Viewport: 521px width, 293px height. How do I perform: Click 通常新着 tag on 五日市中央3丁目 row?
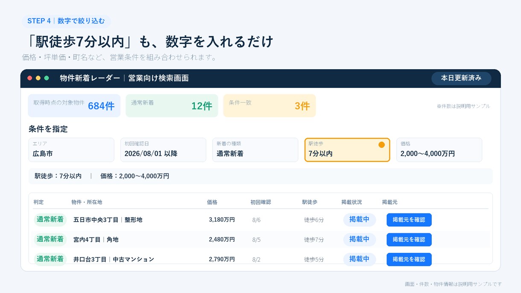point(50,220)
